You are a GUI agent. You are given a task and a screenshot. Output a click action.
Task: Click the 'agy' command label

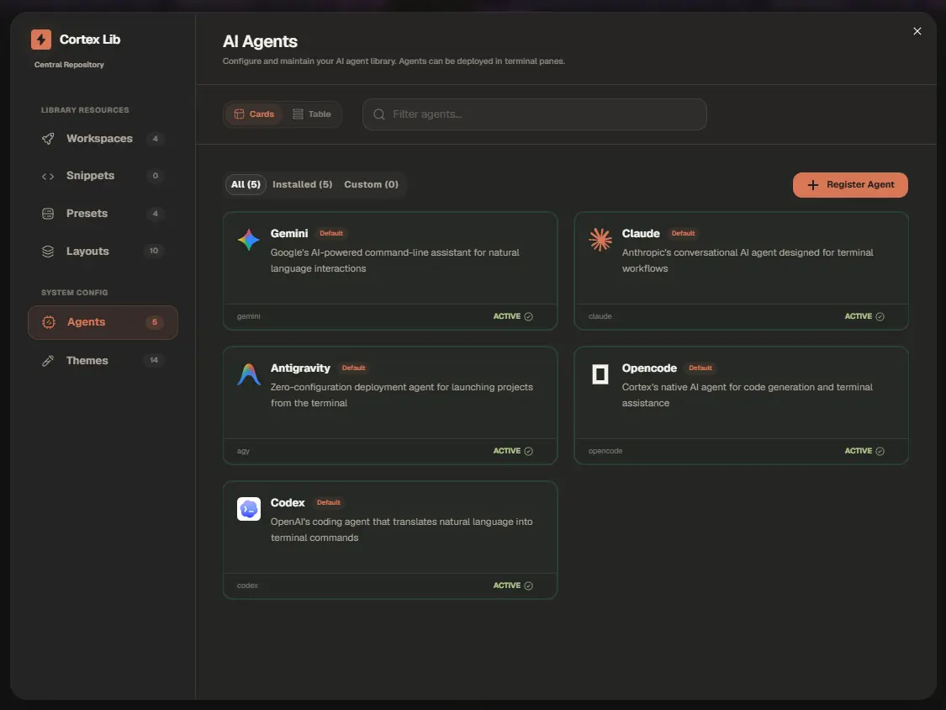tap(243, 452)
